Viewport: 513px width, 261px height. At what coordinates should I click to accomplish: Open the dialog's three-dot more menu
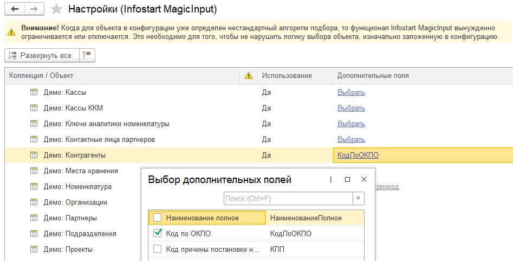[x=330, y=179]
